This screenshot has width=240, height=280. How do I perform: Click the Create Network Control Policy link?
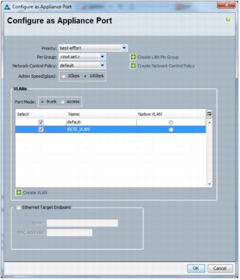[x=166, y=66]
